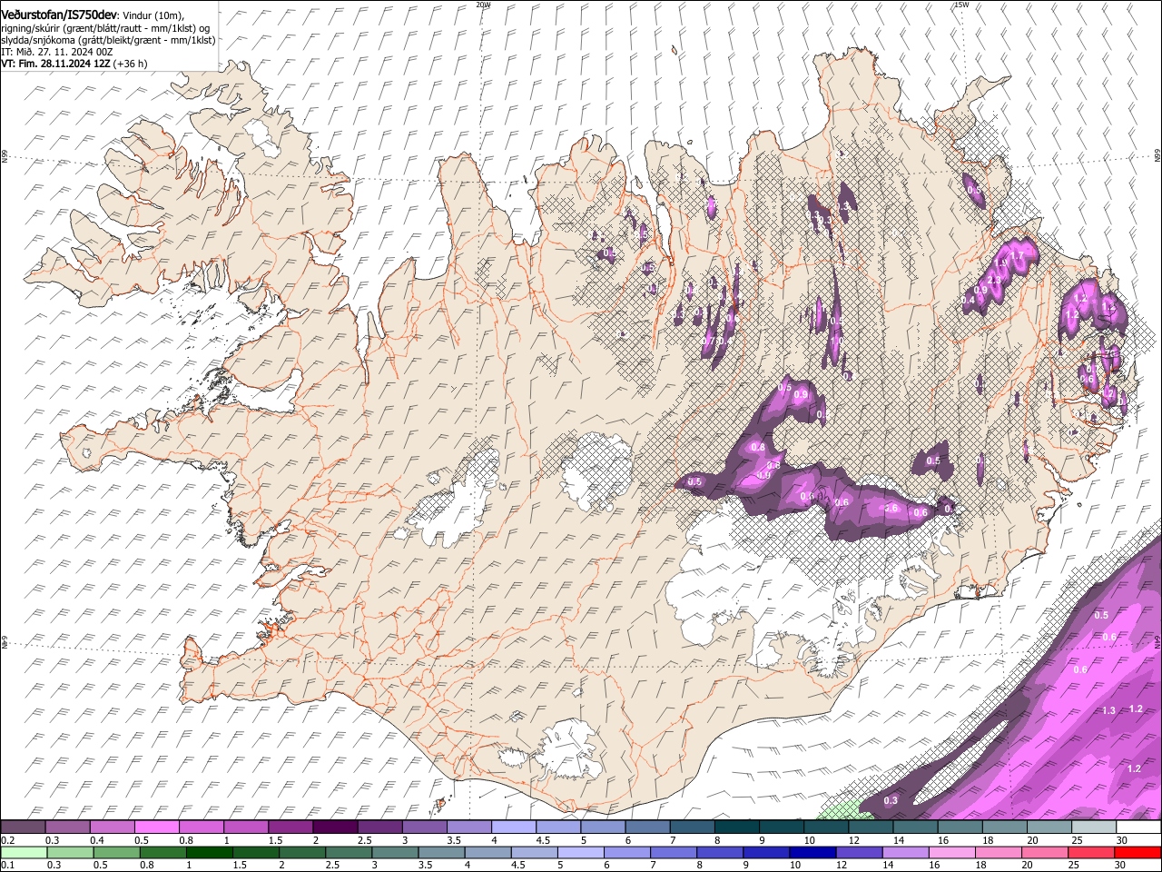Image resolution: width=1162 pixels, height=872 pixels.
Task: Pick the light pink swatch for 16, lower legend
Action: coord(951,852)
